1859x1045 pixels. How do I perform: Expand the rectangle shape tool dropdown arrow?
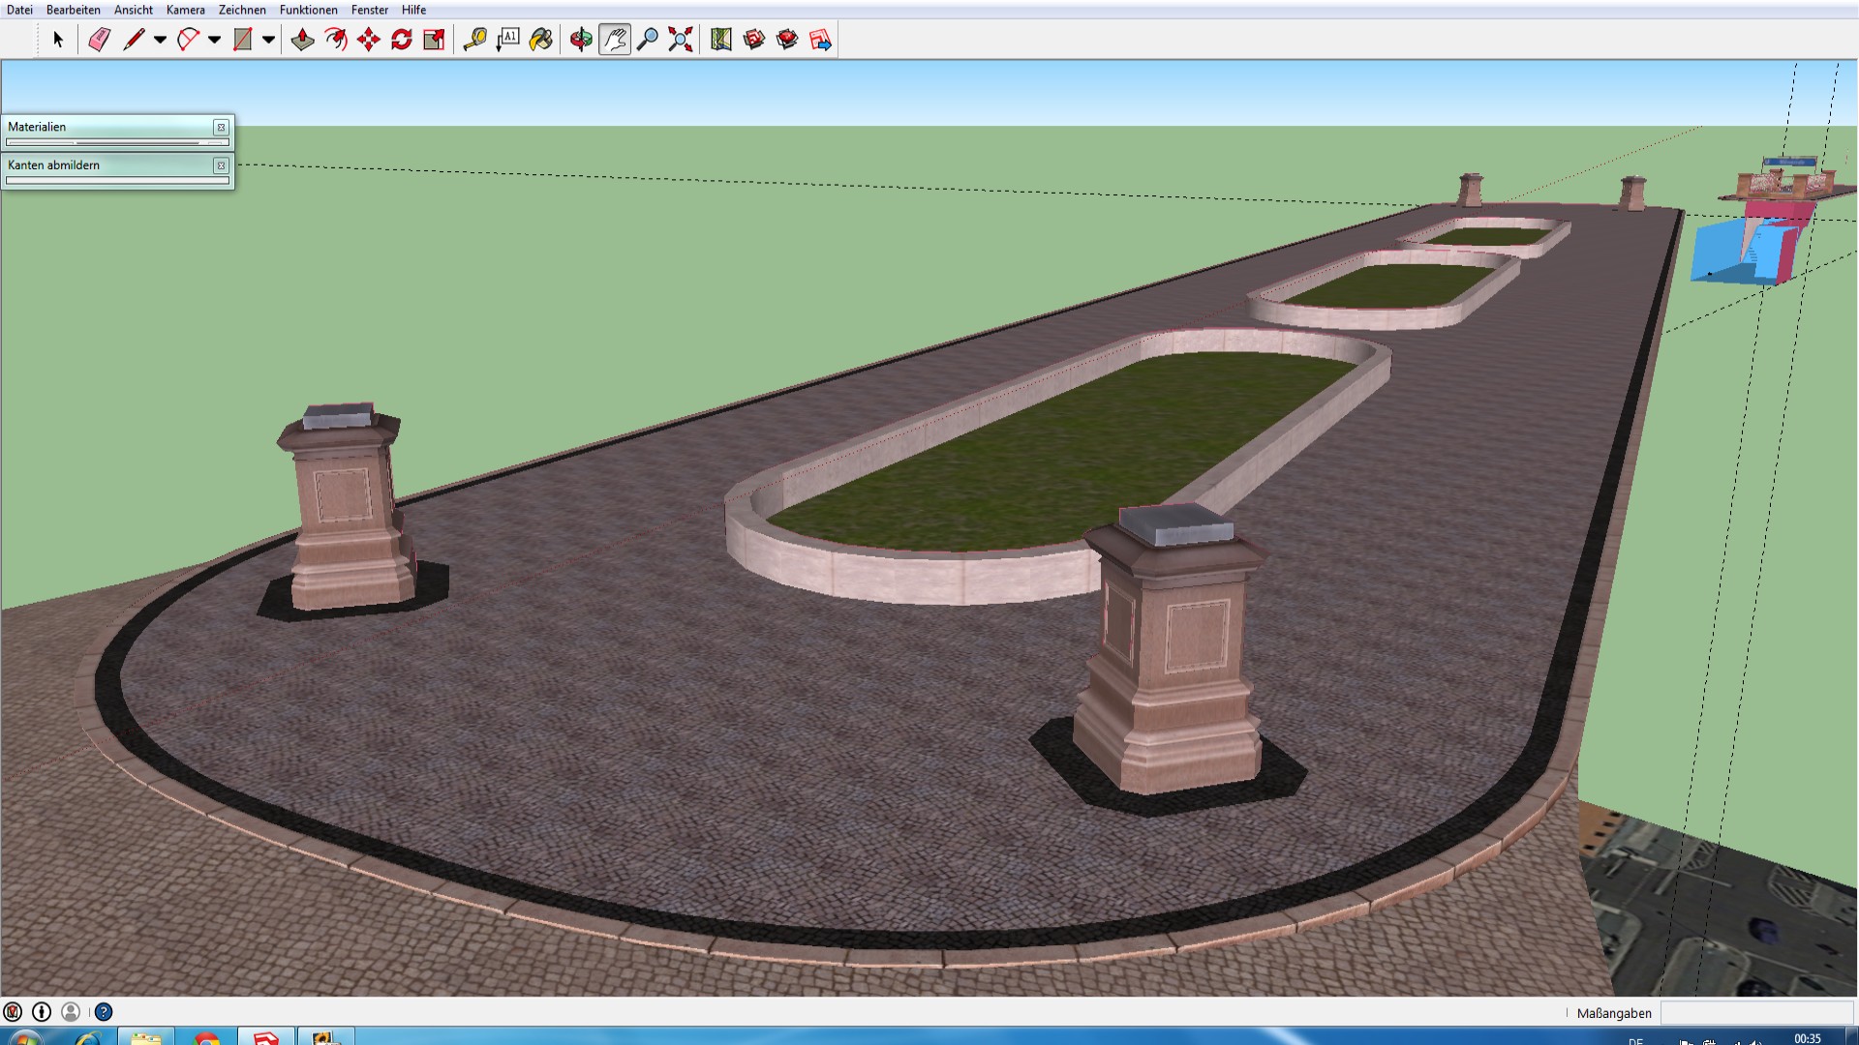pyautogui.click(x=268, y=40)
